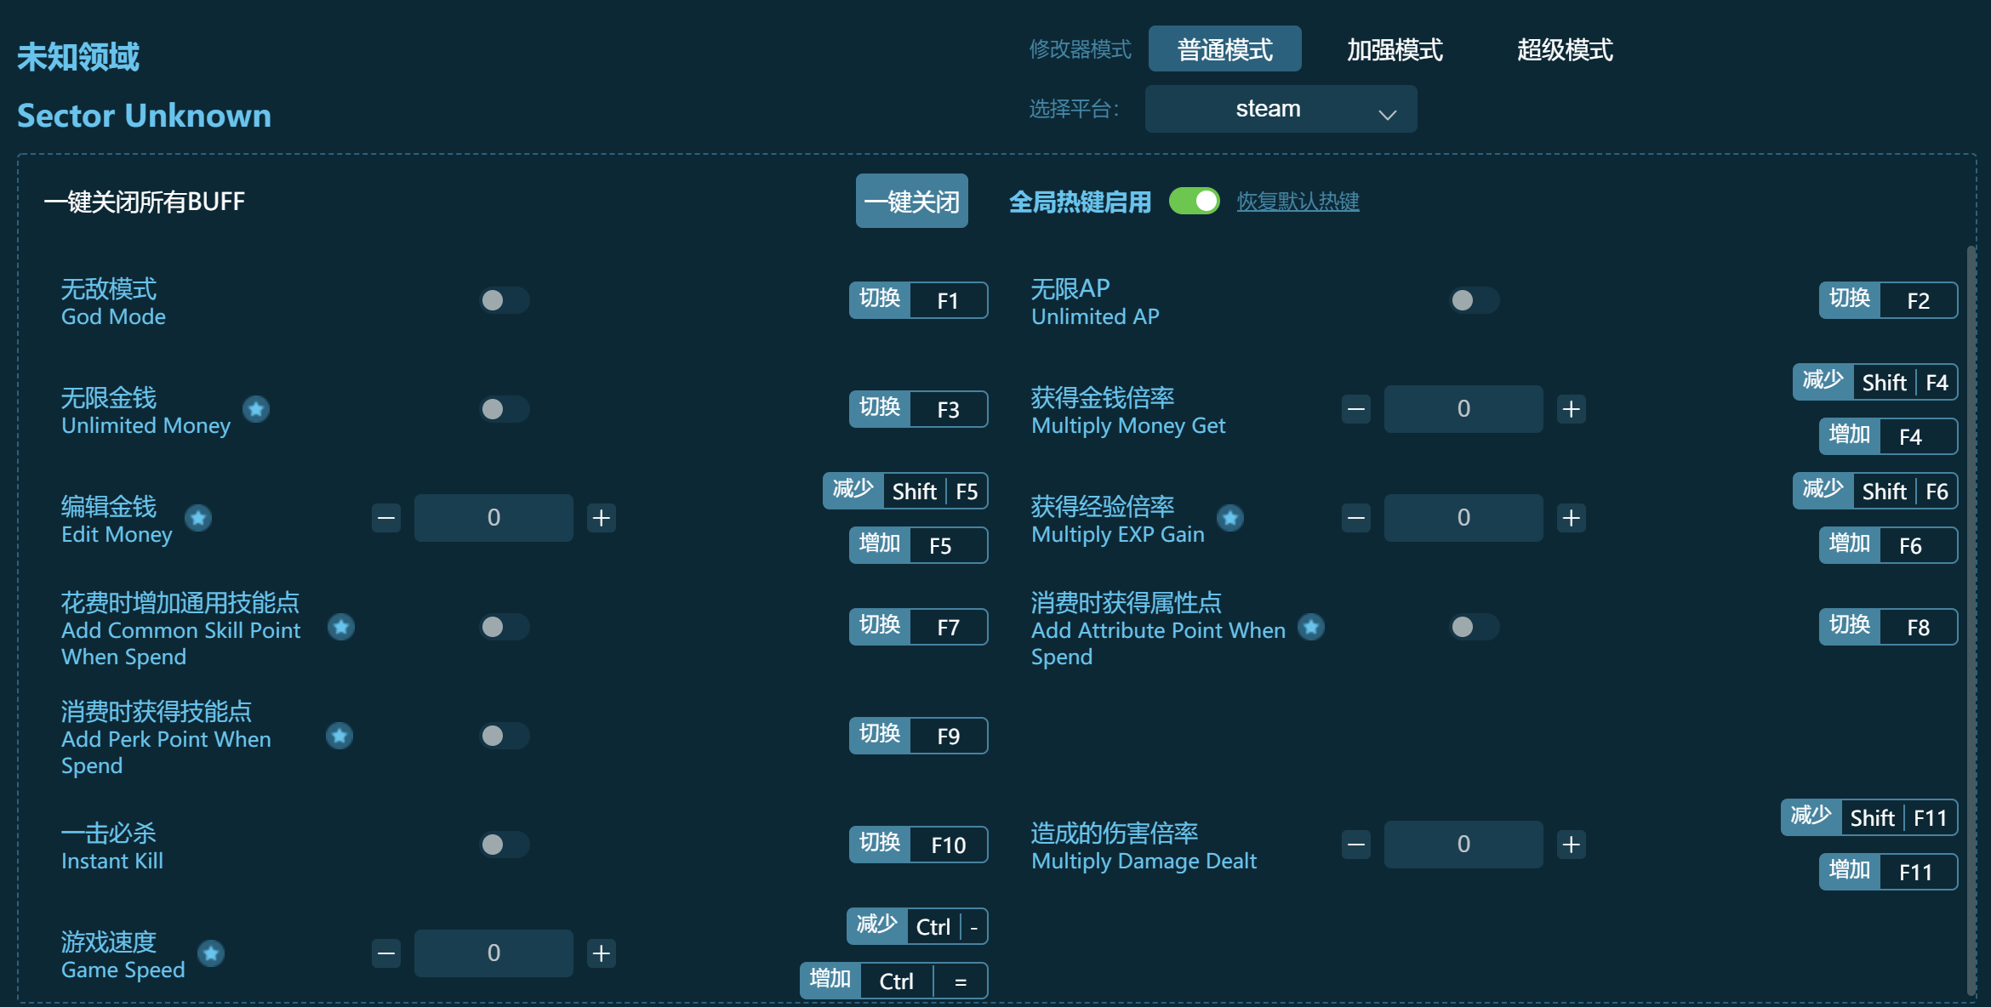Image resolution: width=1991 pixels, height=1007 pixels.
Task: Click the star icon next to Game Speed
Action: click(x=210, y=953)
